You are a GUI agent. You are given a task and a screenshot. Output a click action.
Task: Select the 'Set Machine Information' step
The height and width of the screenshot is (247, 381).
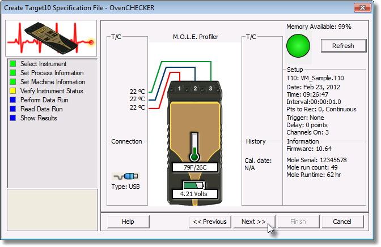click(53, 82)
